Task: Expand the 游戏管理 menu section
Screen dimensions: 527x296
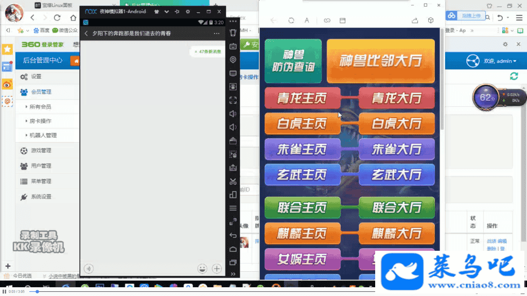Action: 41,151
